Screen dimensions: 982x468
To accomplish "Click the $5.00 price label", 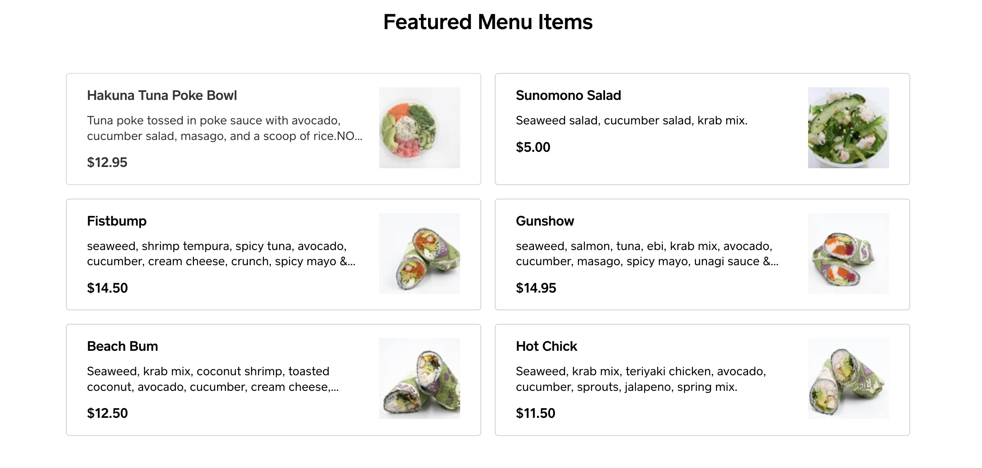I will [532, 147].
